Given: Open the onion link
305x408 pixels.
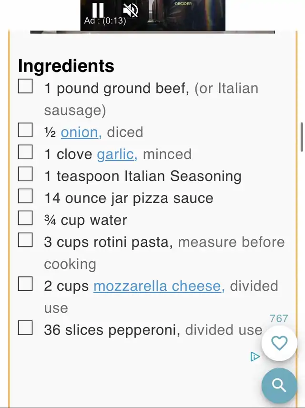Looking at the screenshot, I should click(81, 132).
